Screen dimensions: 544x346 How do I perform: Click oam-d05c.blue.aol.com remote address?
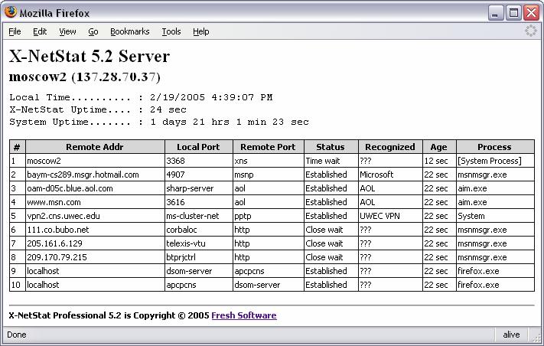[x=70, y=188]
